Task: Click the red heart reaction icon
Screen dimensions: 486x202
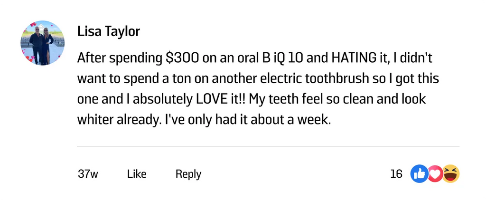Action: pos(435,174)
